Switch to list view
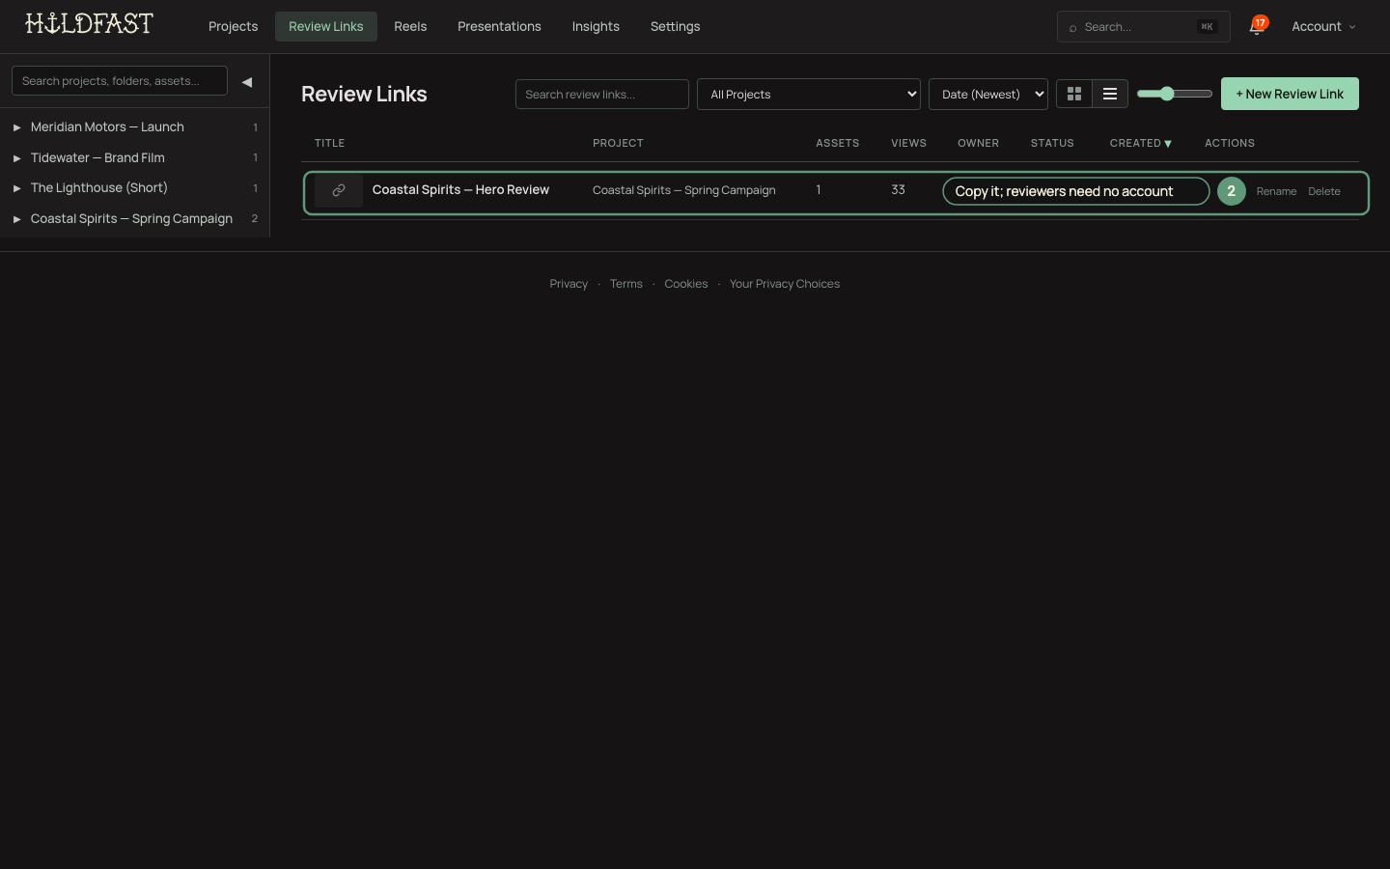The image size is (1390, 869). tap(1110, 94)
